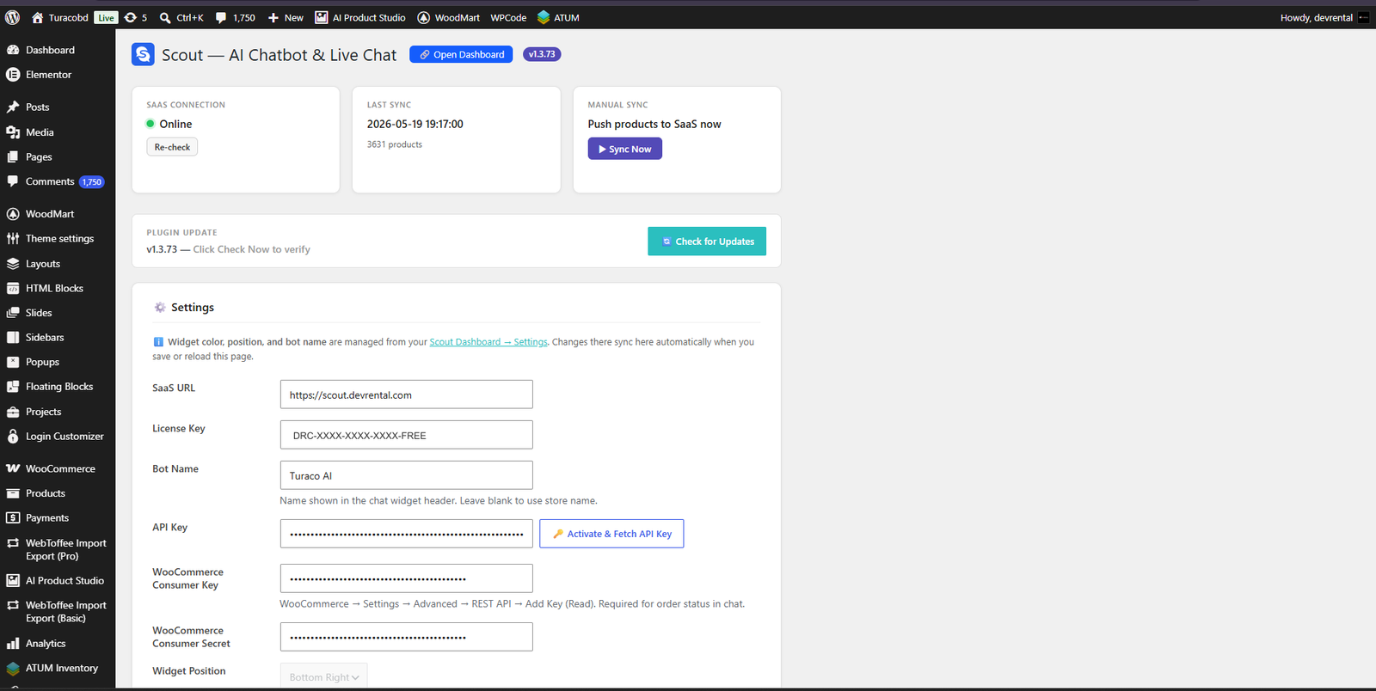The width and height of the screenshot is (1376, 691).
Task: Click the Popups icon in sidebar
Action: [x=13, y=363]
